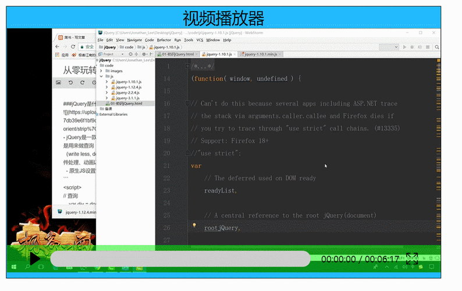The height and width of the screenshot is (291, 462).
Task: Switch to the 01-初识jQuery.html editor tab
Action: (177, 54)
